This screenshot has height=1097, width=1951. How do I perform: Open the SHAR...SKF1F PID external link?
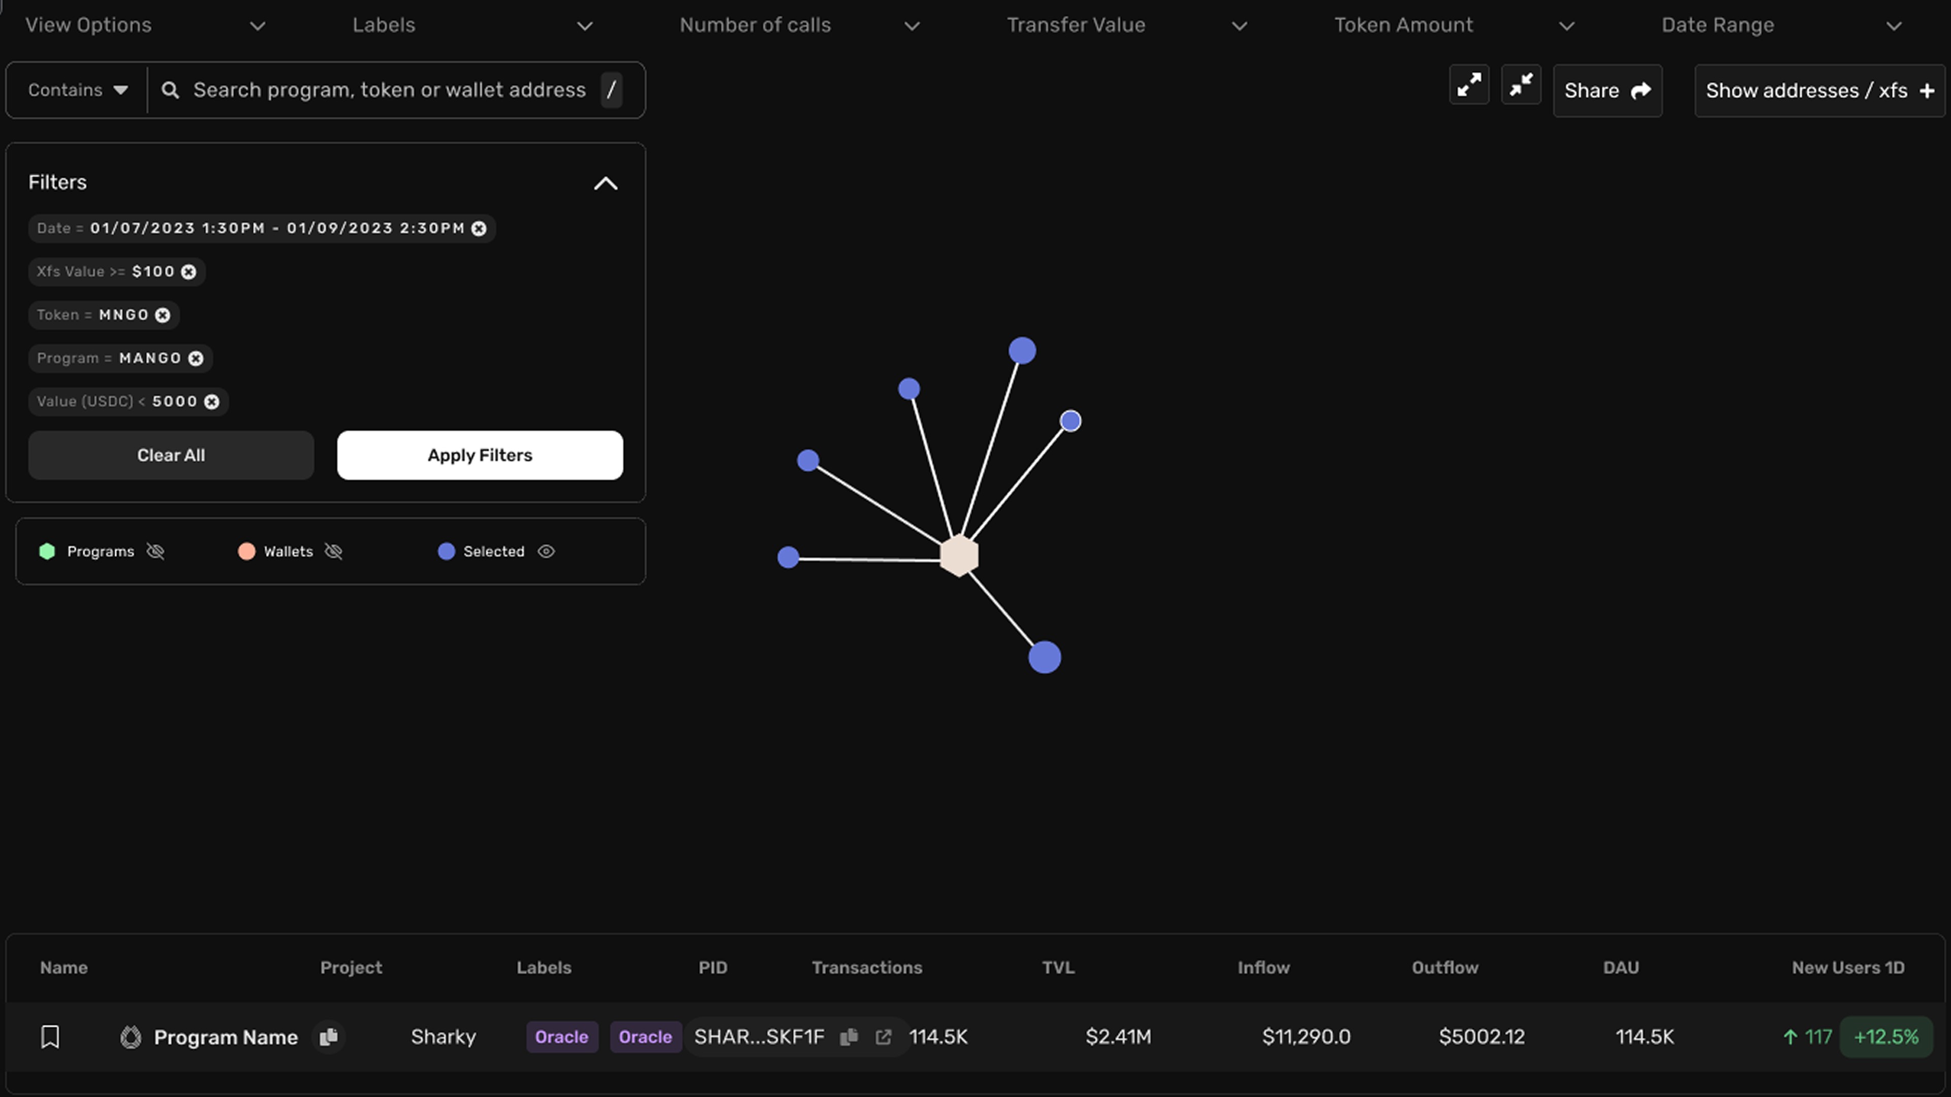tap(883, 1037)
